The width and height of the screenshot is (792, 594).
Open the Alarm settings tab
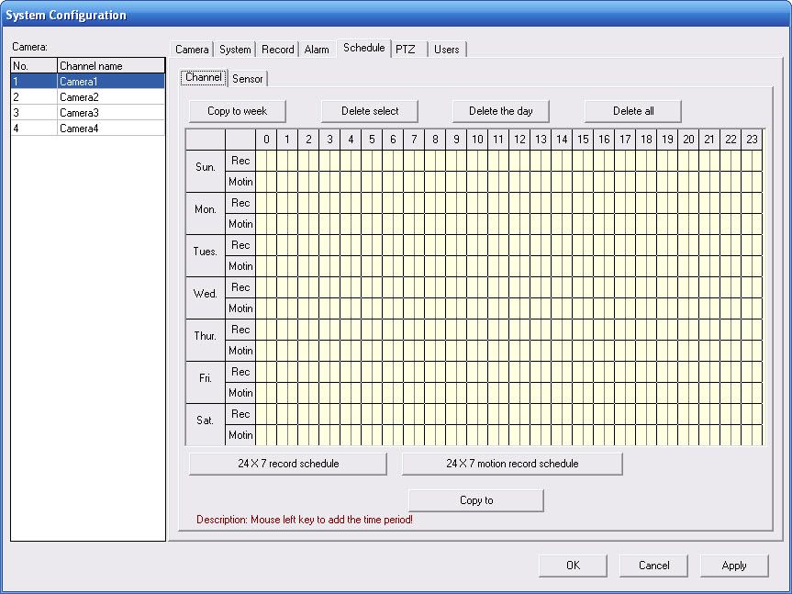pos(317,50)
